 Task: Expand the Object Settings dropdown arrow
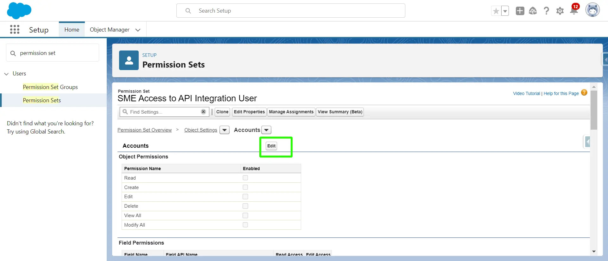coord(225,130)
